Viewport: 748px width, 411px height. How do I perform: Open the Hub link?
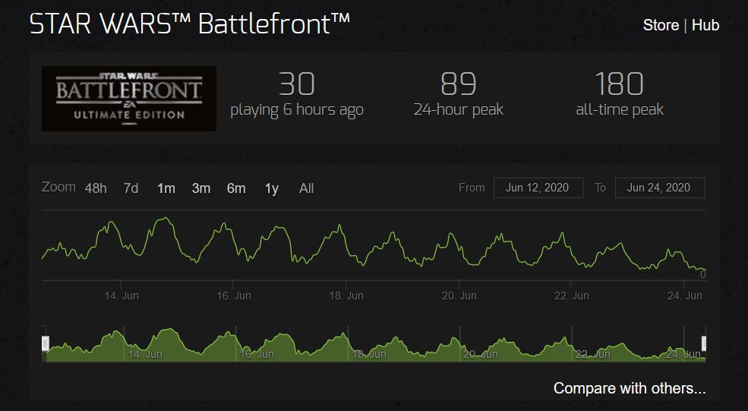pyautogui.click(x=705, y=25)
